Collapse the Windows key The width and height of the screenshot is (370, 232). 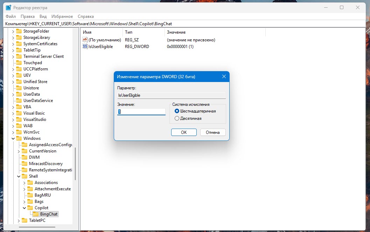click(x=13, y=138)
